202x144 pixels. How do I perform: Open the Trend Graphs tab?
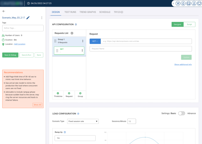tap(88, 12)
